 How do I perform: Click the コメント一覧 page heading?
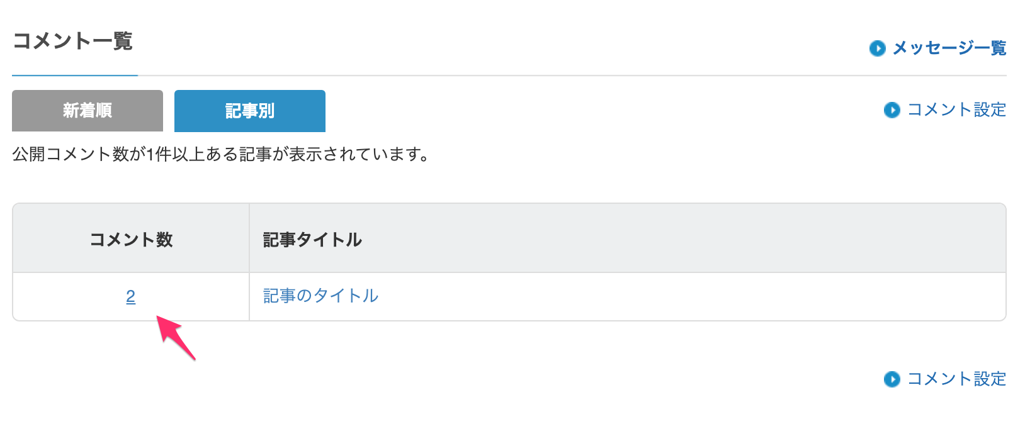pos(72,42)
